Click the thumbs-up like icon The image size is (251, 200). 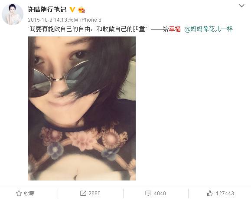(x=210, y=193)
